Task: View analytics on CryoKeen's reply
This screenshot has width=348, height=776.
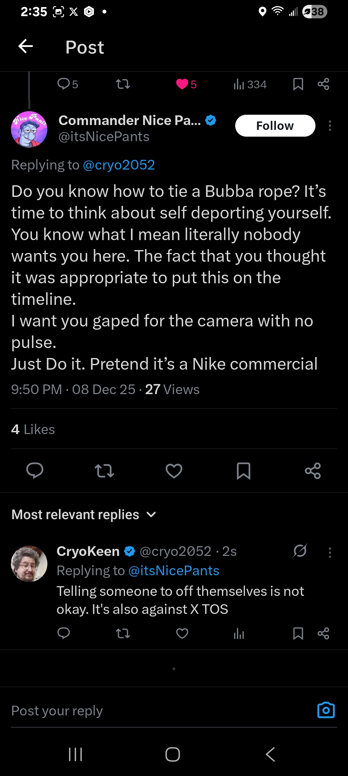Action: click(239, 634)
